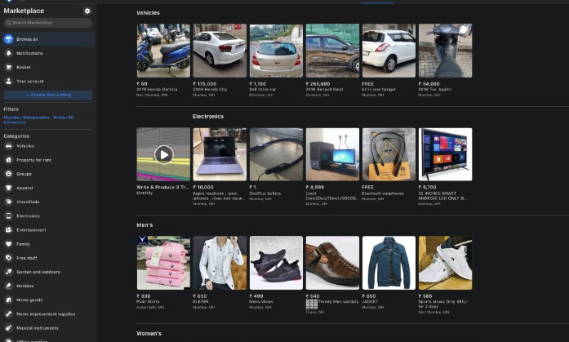
Task: Click the Free stuff tag icon
Action: point(9,258)
